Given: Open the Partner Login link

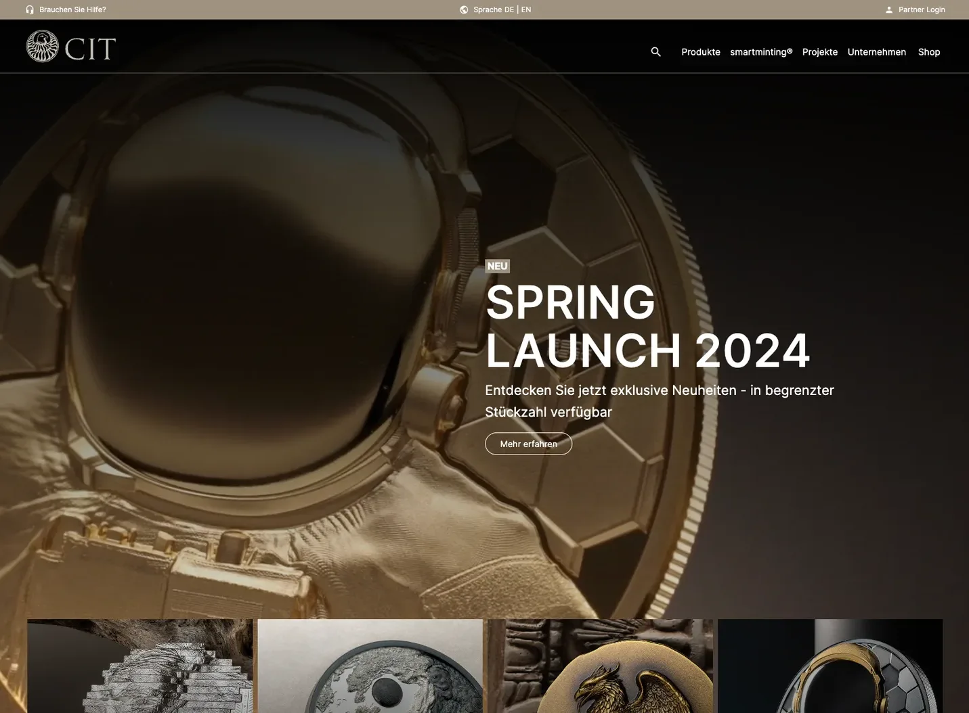Looking at the screenshot, I should [922, 9].
